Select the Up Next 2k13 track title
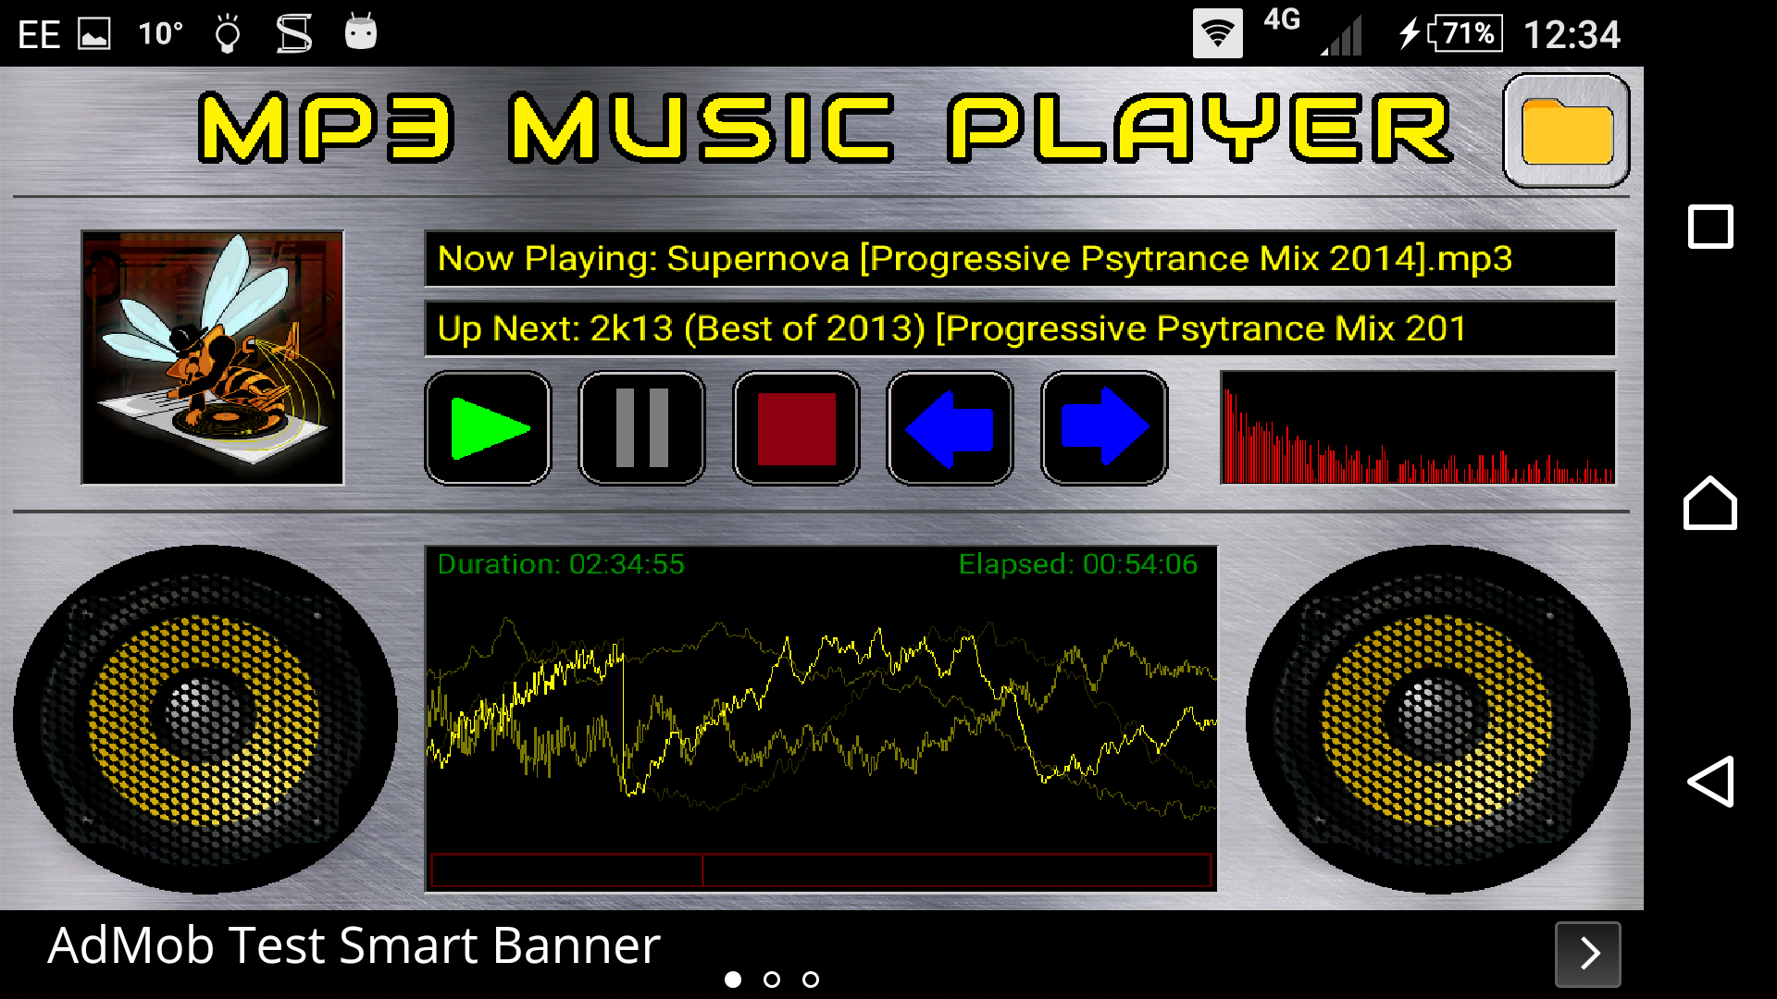The height and width of the screenshot is (999, 1777). pyautogui.click(x=1018, y=328)
